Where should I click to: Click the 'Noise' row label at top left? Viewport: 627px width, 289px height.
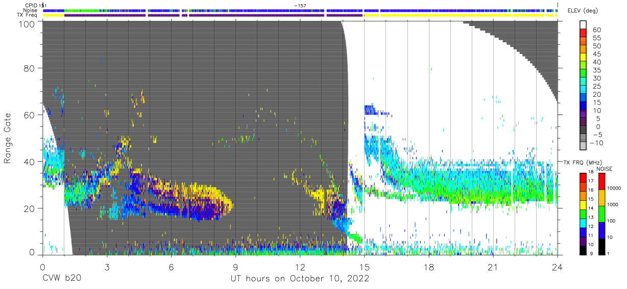point(30,10)
